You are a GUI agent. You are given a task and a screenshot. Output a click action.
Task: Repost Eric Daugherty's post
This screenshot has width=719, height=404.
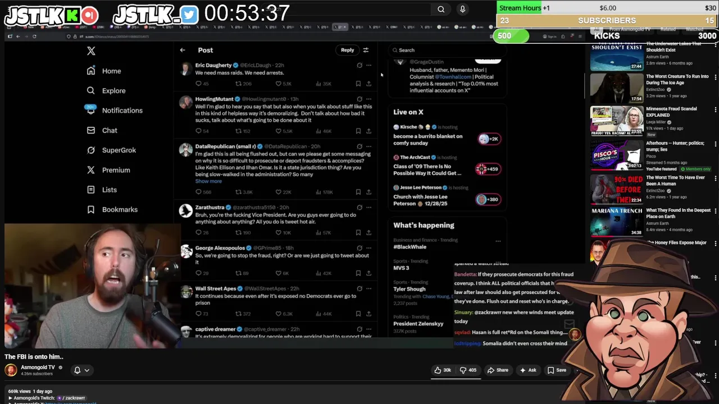(x=238, y=84)
